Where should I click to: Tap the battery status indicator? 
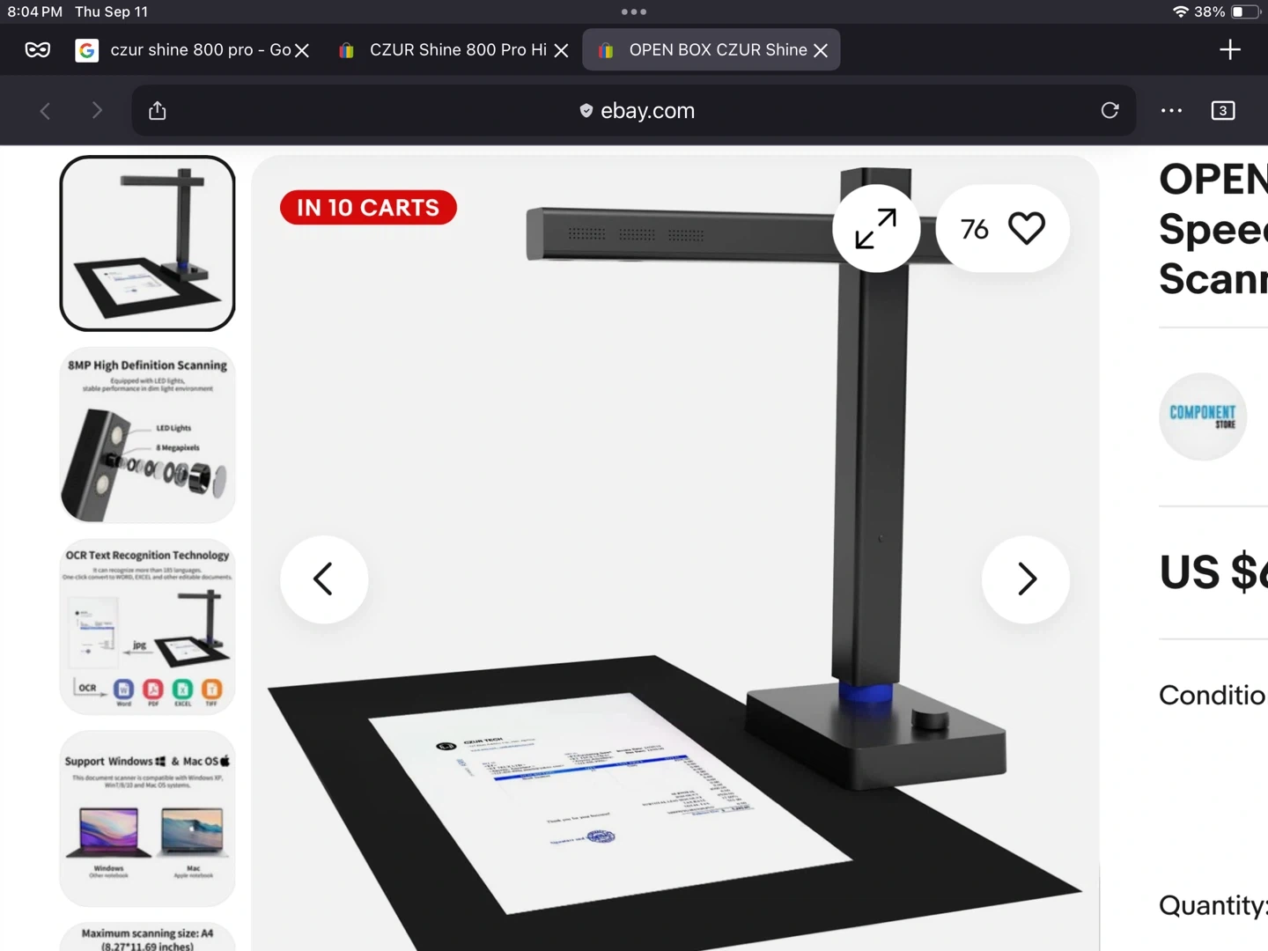click(1245, 12)
